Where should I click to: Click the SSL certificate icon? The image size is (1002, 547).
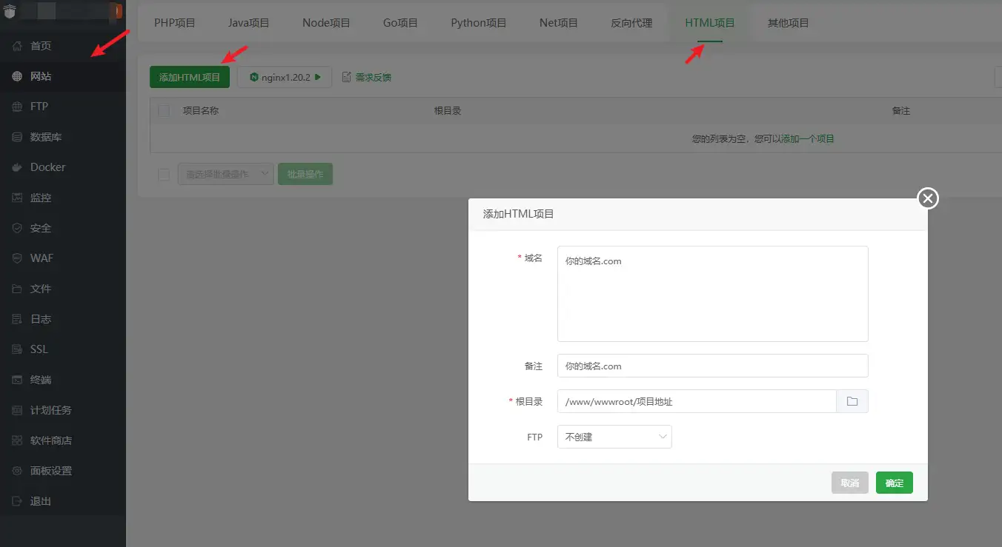pyautogui.click(x=17, y=349)
